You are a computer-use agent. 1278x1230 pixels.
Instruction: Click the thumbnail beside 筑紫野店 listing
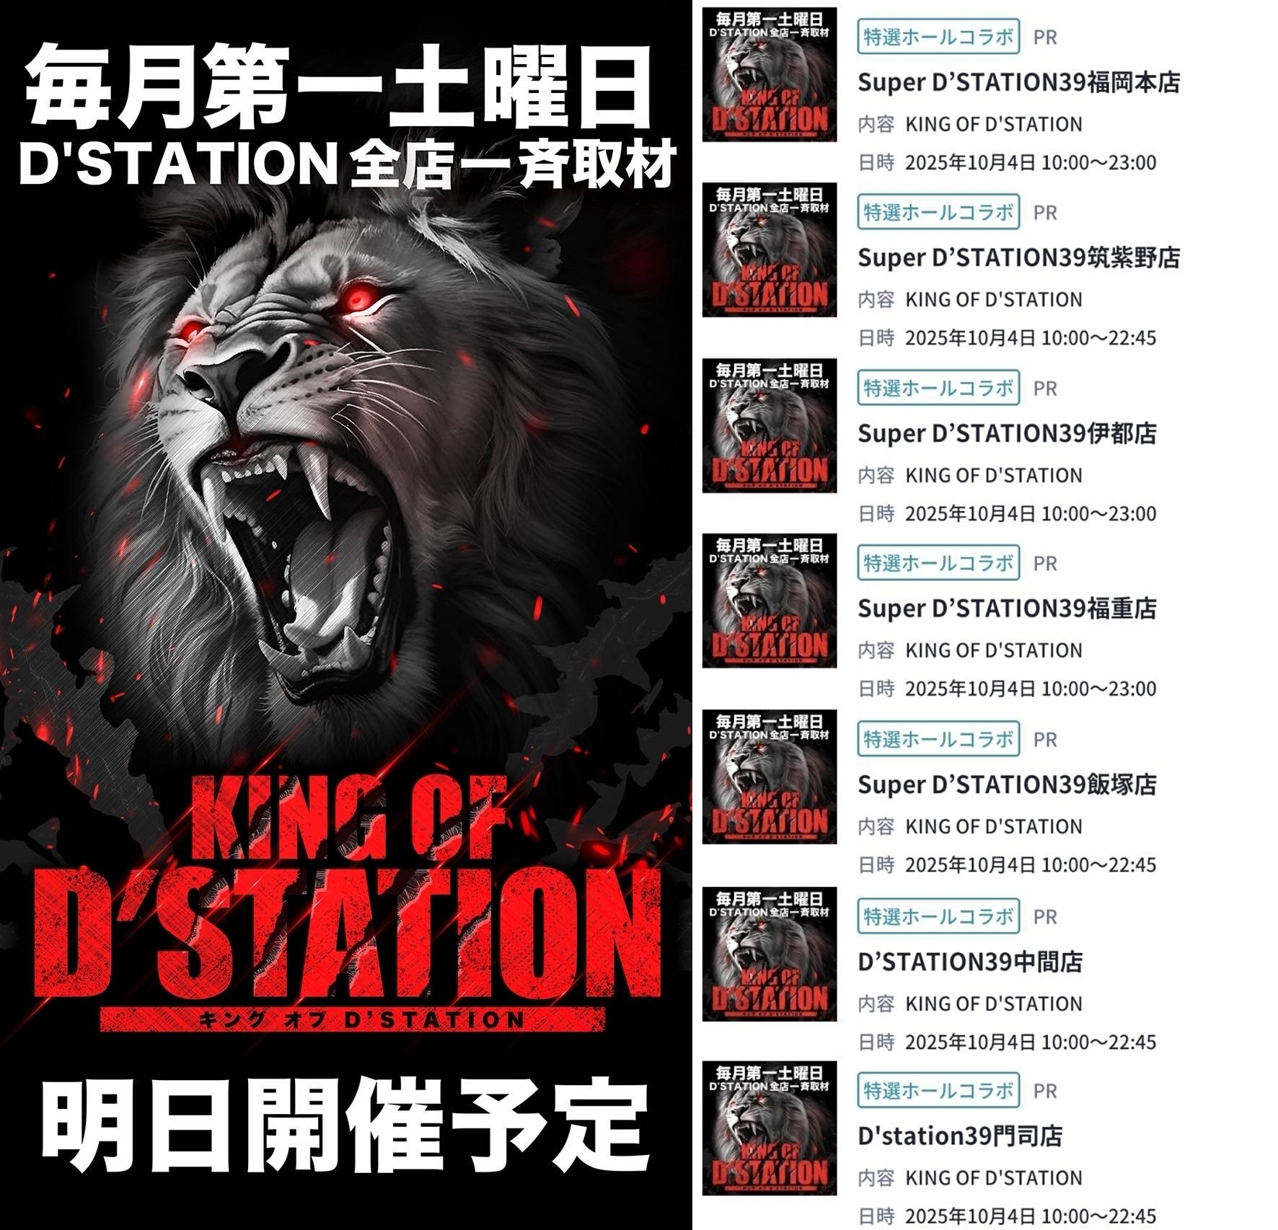point(770,249)
